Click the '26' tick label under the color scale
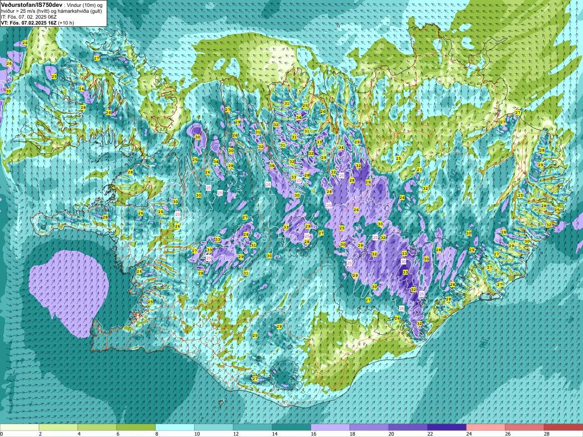Viewport: 583px width, 437px height. click(508, 434)
